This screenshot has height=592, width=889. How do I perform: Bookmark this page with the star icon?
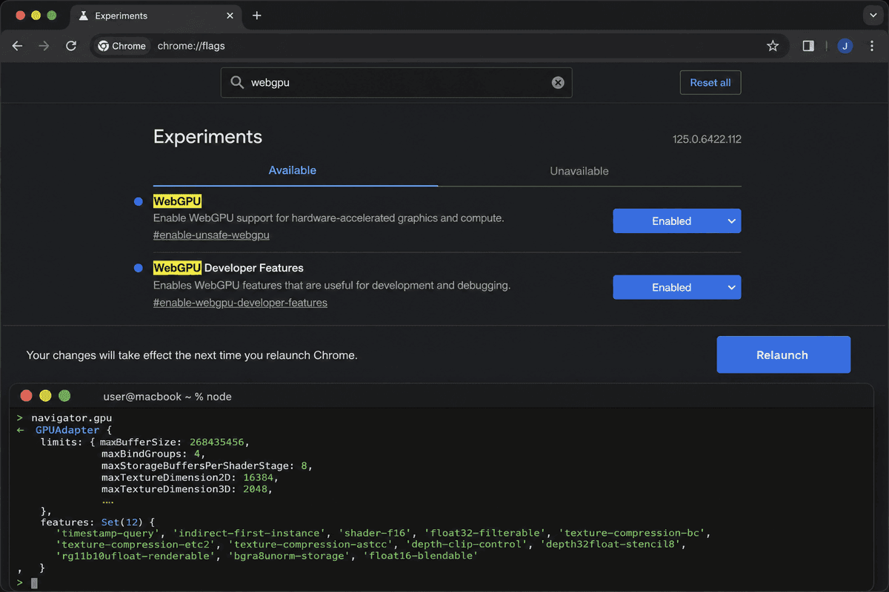click(x=773, y=46)
